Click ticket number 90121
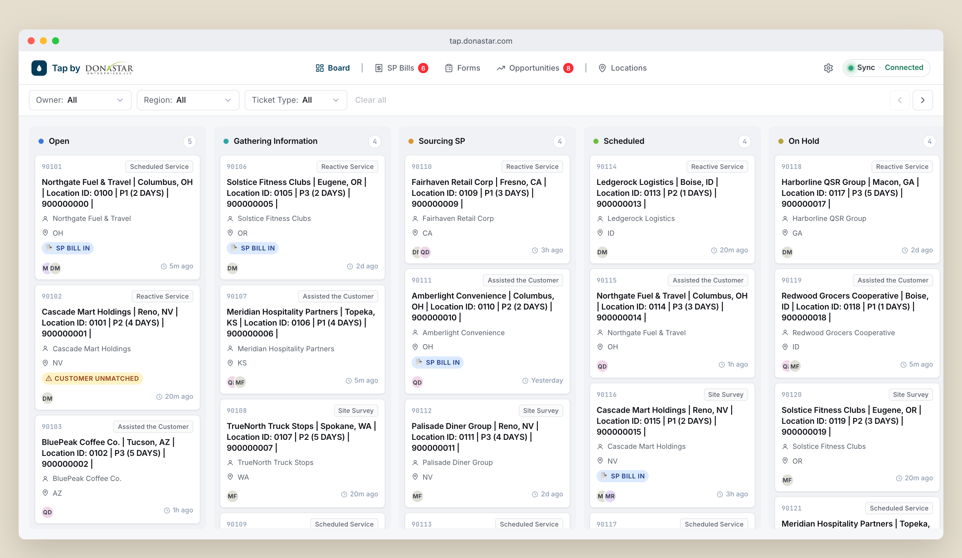 791,508
